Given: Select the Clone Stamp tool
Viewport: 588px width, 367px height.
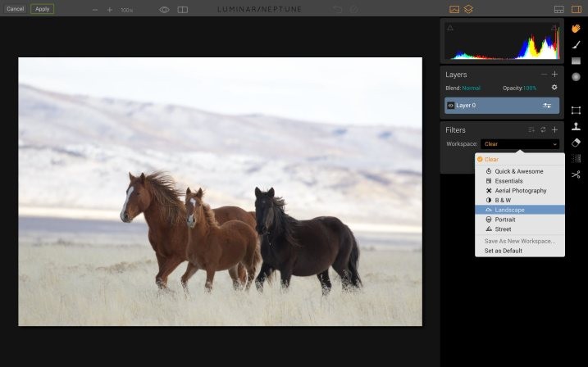Looking at the screenshot, I should click(576, 126).
